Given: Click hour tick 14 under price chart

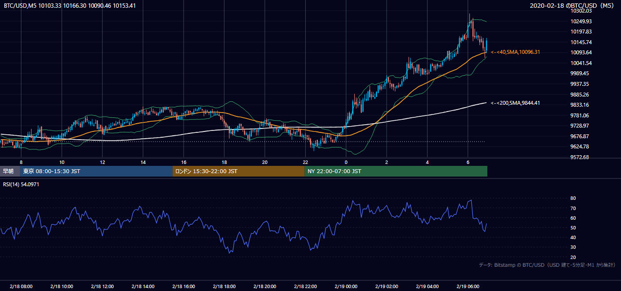Looking at the screenshot, I should click(143, 162).
